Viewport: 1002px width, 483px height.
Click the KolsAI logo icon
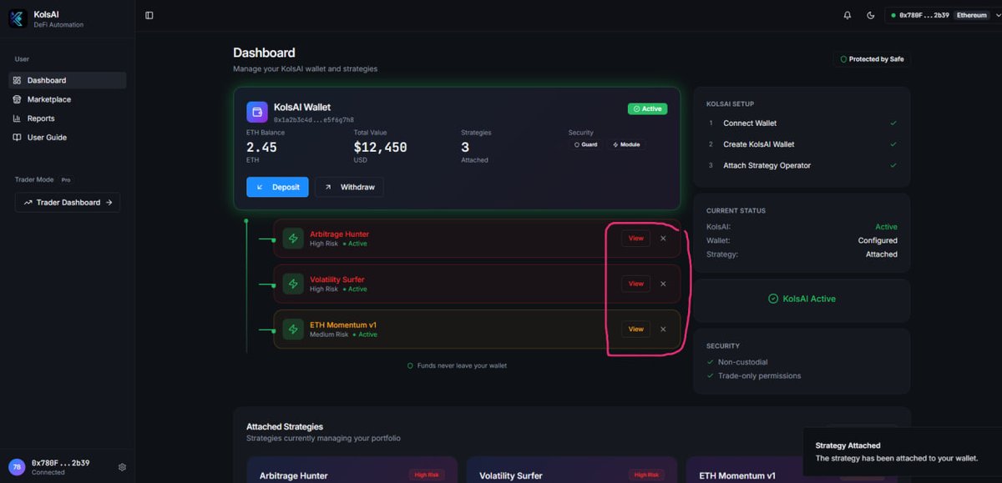tap(18, 18)
